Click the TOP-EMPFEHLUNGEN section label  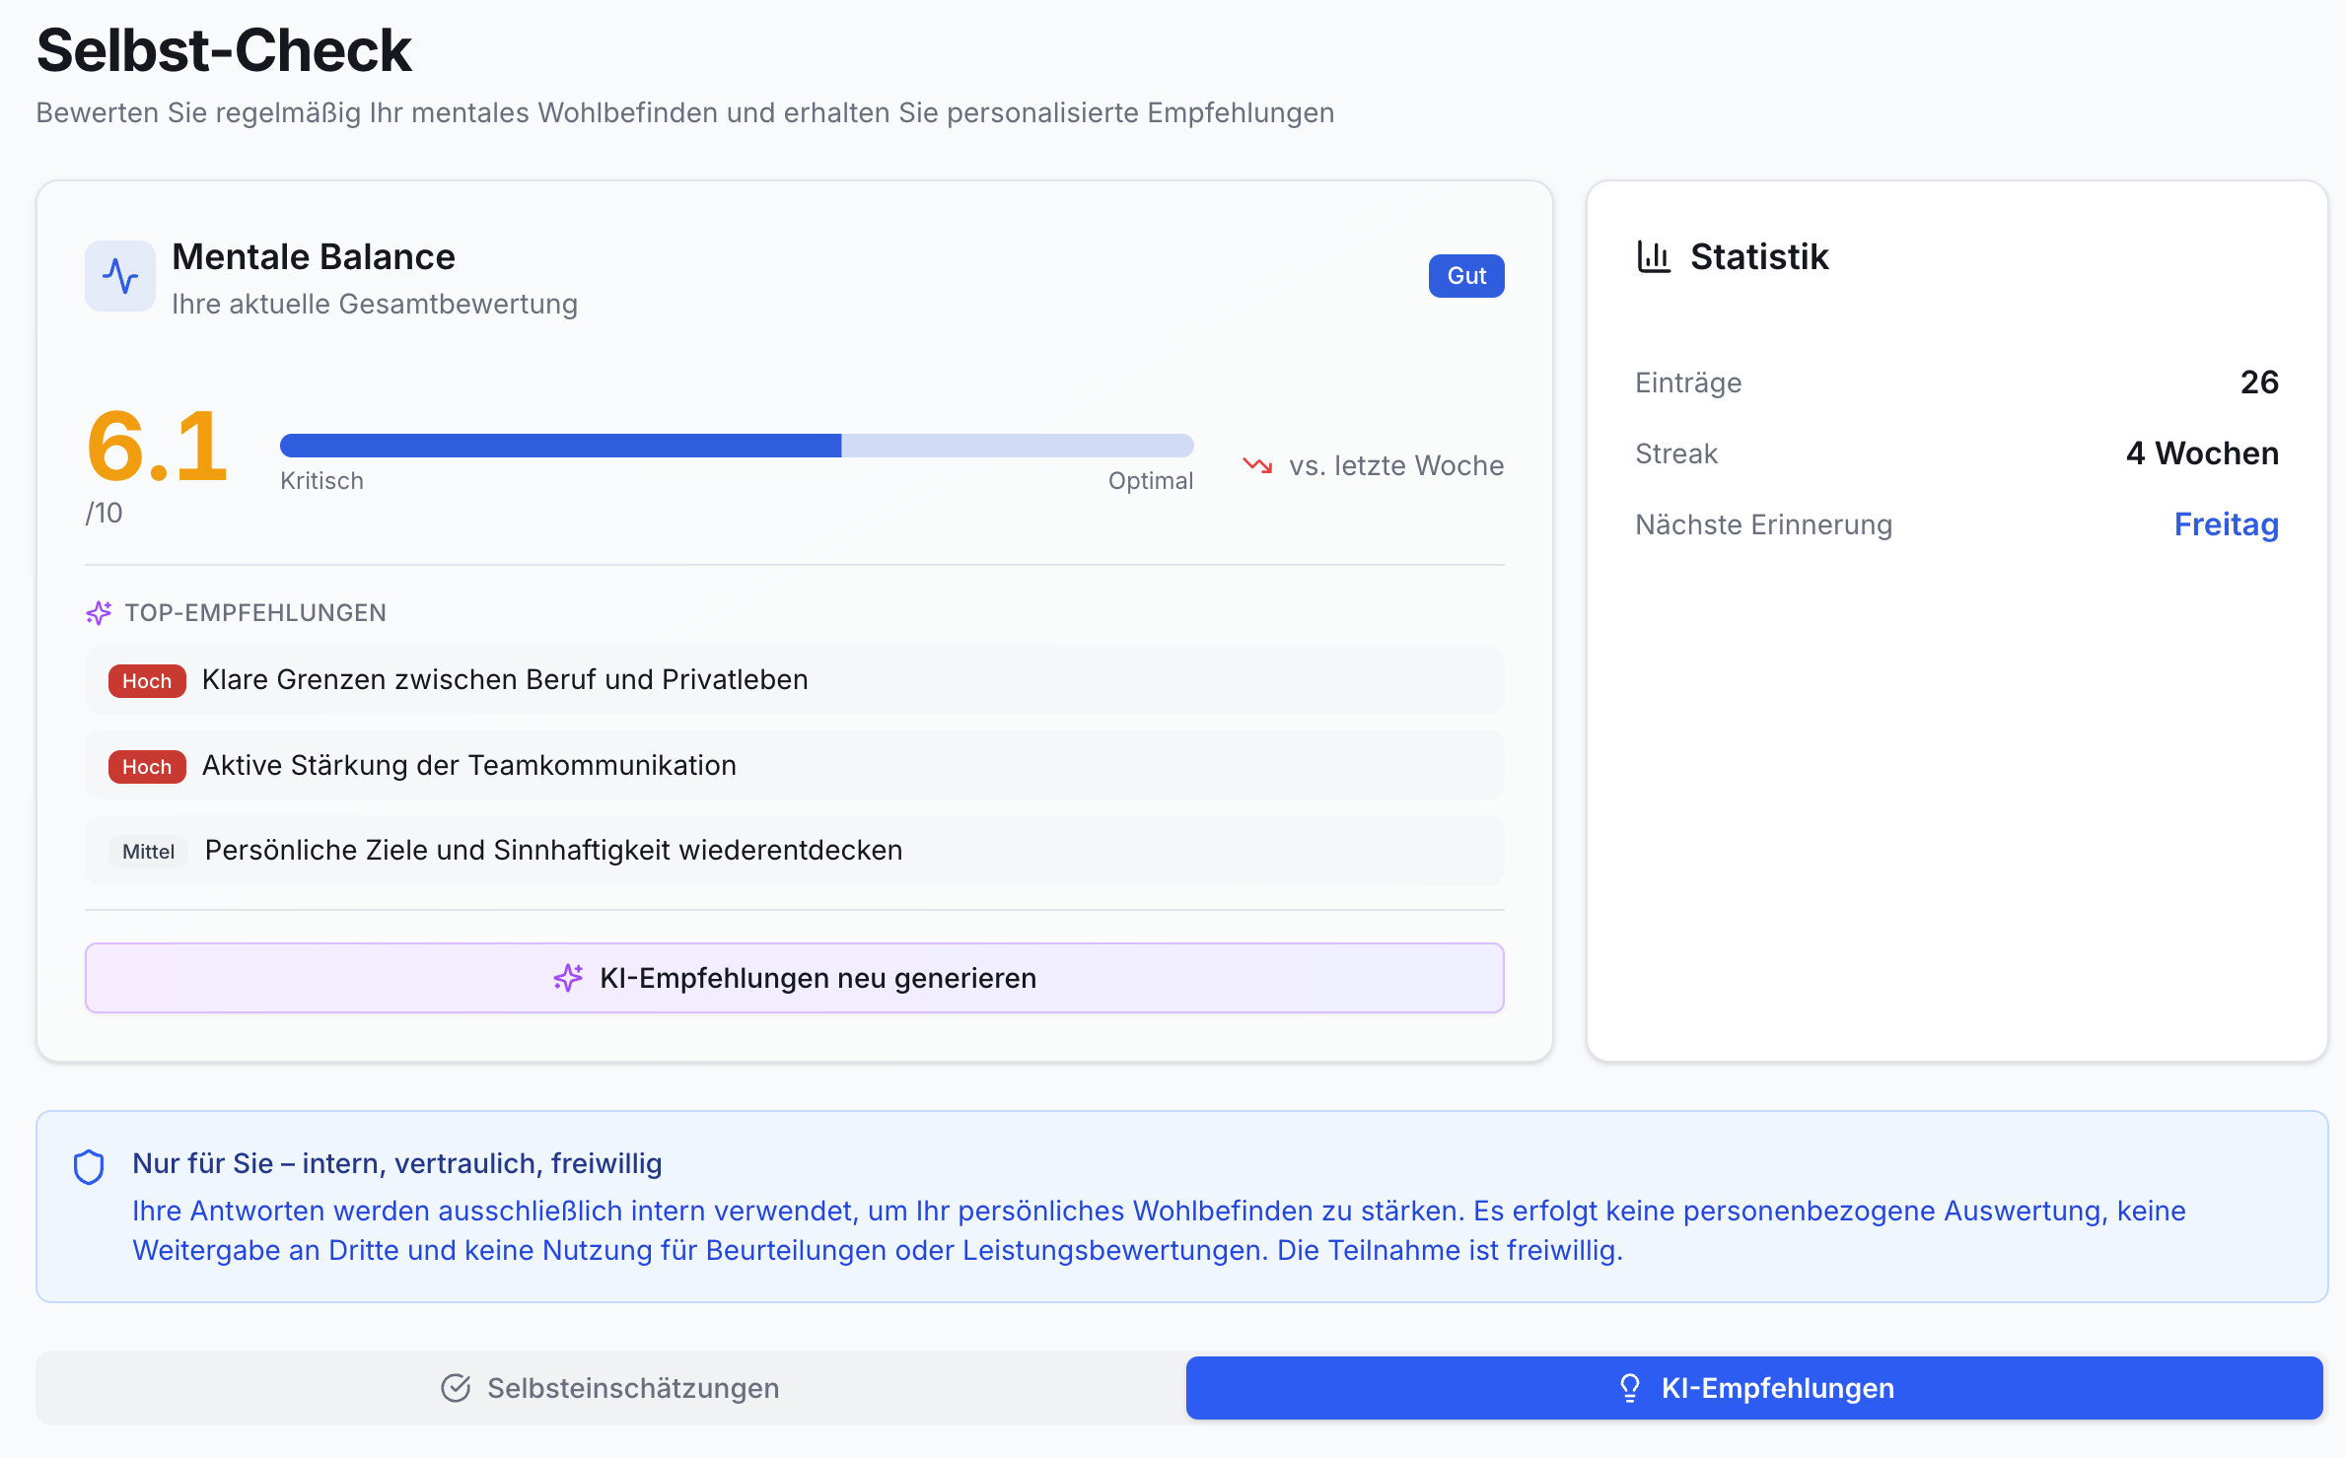pos(255,613)
